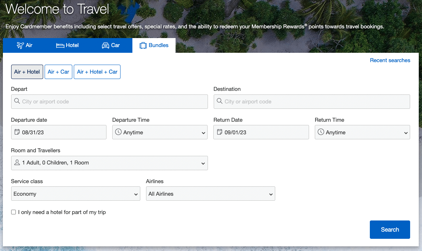Click the magnifying glass in the Depart field
This screenshot has width=422, height=251.
point(17,102)
